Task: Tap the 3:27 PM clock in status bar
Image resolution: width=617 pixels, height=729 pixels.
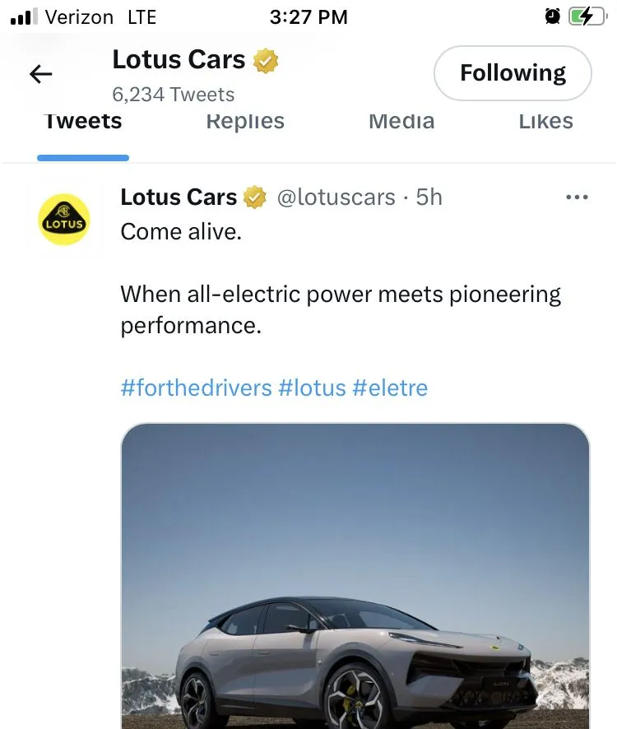Action: [308, 16]
